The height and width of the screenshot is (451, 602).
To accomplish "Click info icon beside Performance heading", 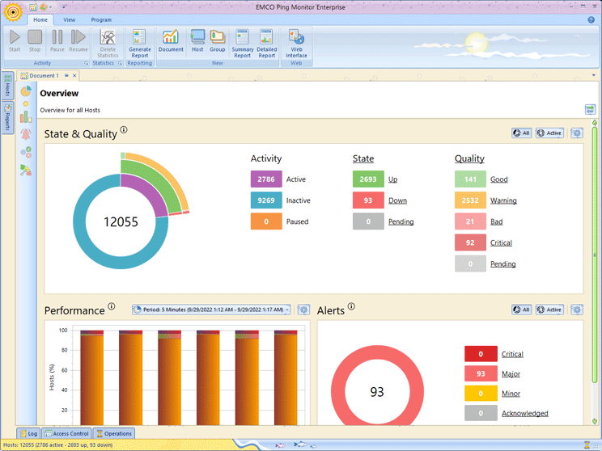I will [112, 307].
